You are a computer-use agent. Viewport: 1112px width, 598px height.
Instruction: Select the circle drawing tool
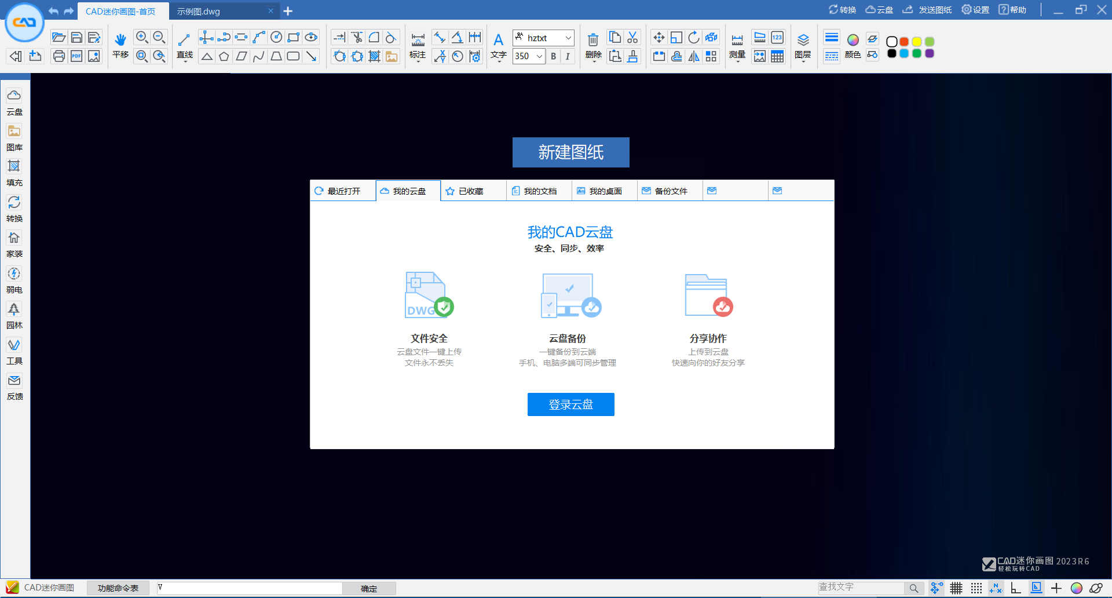pyautogui.click(x=276, y=38)
